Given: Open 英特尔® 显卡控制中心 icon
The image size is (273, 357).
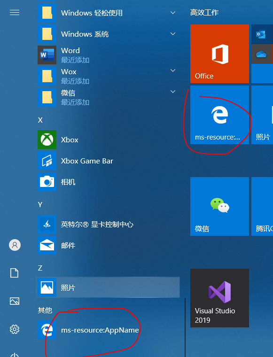Looking at the screenshot, I should [x=47, y=224].
